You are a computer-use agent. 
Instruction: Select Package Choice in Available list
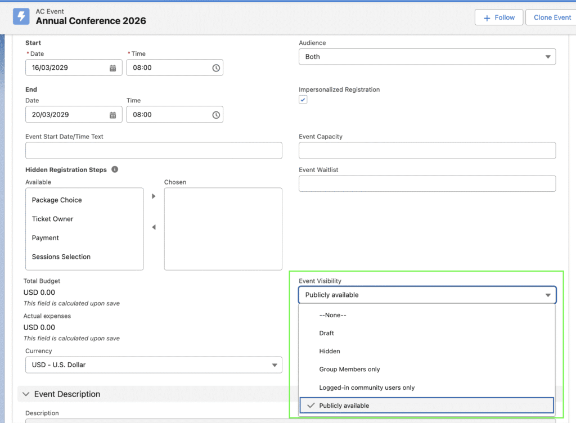(x=57, y=200)
